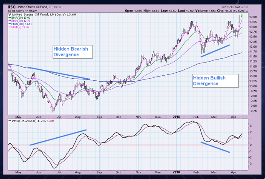265x179 pixels.
Task: Select the purple EMA(50) 12.72 legend entry
Action: coord(20,21)
